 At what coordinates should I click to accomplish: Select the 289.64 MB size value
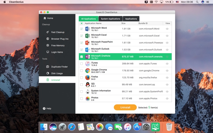click(128, 64)
